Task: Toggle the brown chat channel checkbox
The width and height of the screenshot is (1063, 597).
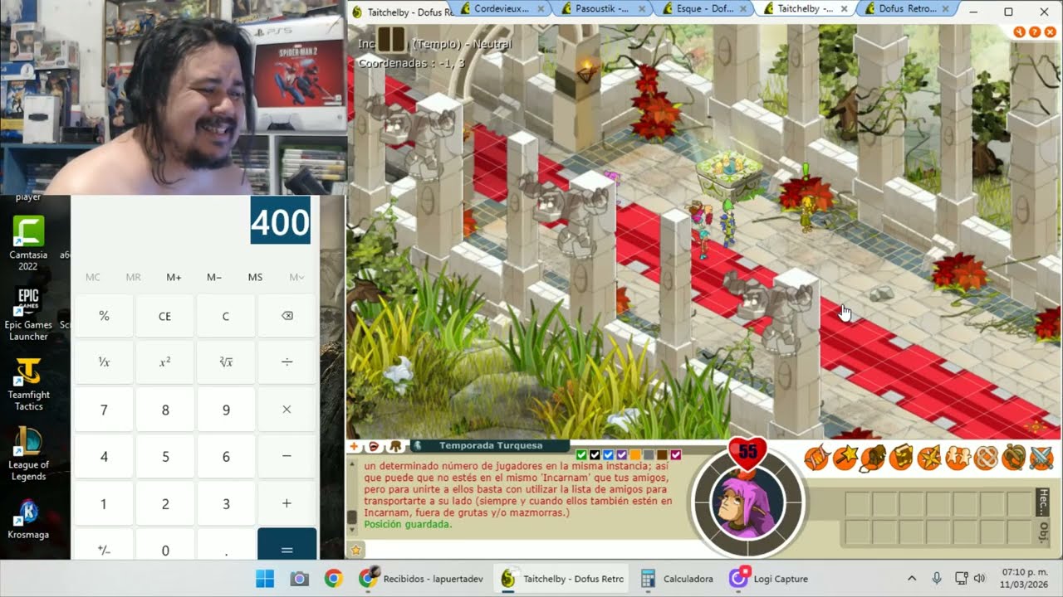Action: tap(662, 454)
